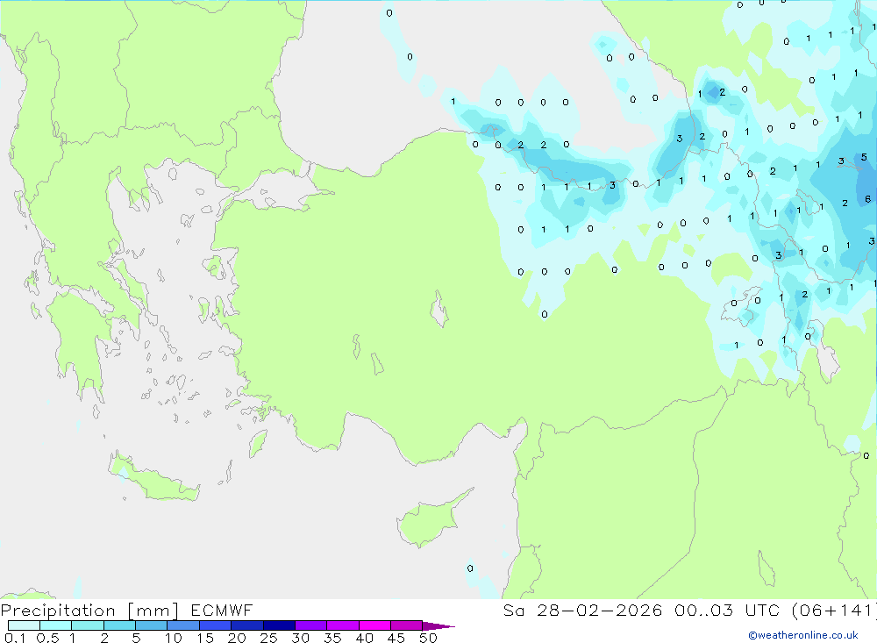Click the '(06+141)' forecast run text

pos(833,610)
